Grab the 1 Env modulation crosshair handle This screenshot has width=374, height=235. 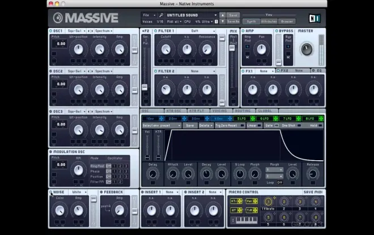[x=161, y=118]
